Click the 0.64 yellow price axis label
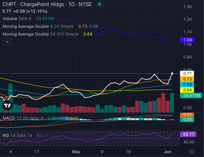The image size is (204, 157). [x=187, y=90]
